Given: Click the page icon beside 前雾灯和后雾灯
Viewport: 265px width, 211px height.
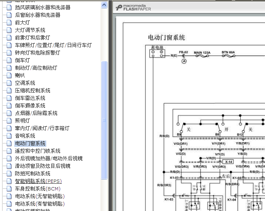Looking at the screenshot, I should click(x=9, y=38).
